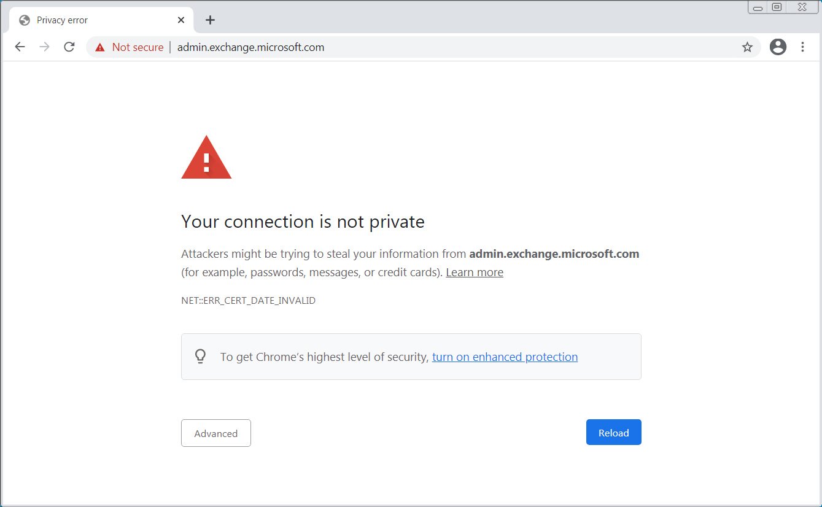Image resolution: width=822 pixels, height=507 pixels.
Task: Click the large red warning triangle
Action: point(206,158)
